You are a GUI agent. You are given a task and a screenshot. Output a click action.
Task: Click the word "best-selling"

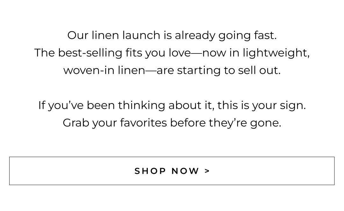click(90, 53)
